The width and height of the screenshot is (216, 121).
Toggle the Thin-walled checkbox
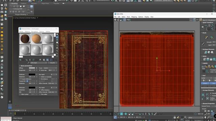(x=40, y=94)
